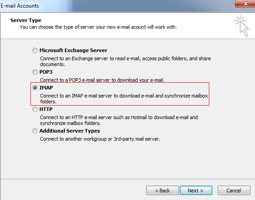
Task: Click the HTTP label text
Action: pos(46,109)
